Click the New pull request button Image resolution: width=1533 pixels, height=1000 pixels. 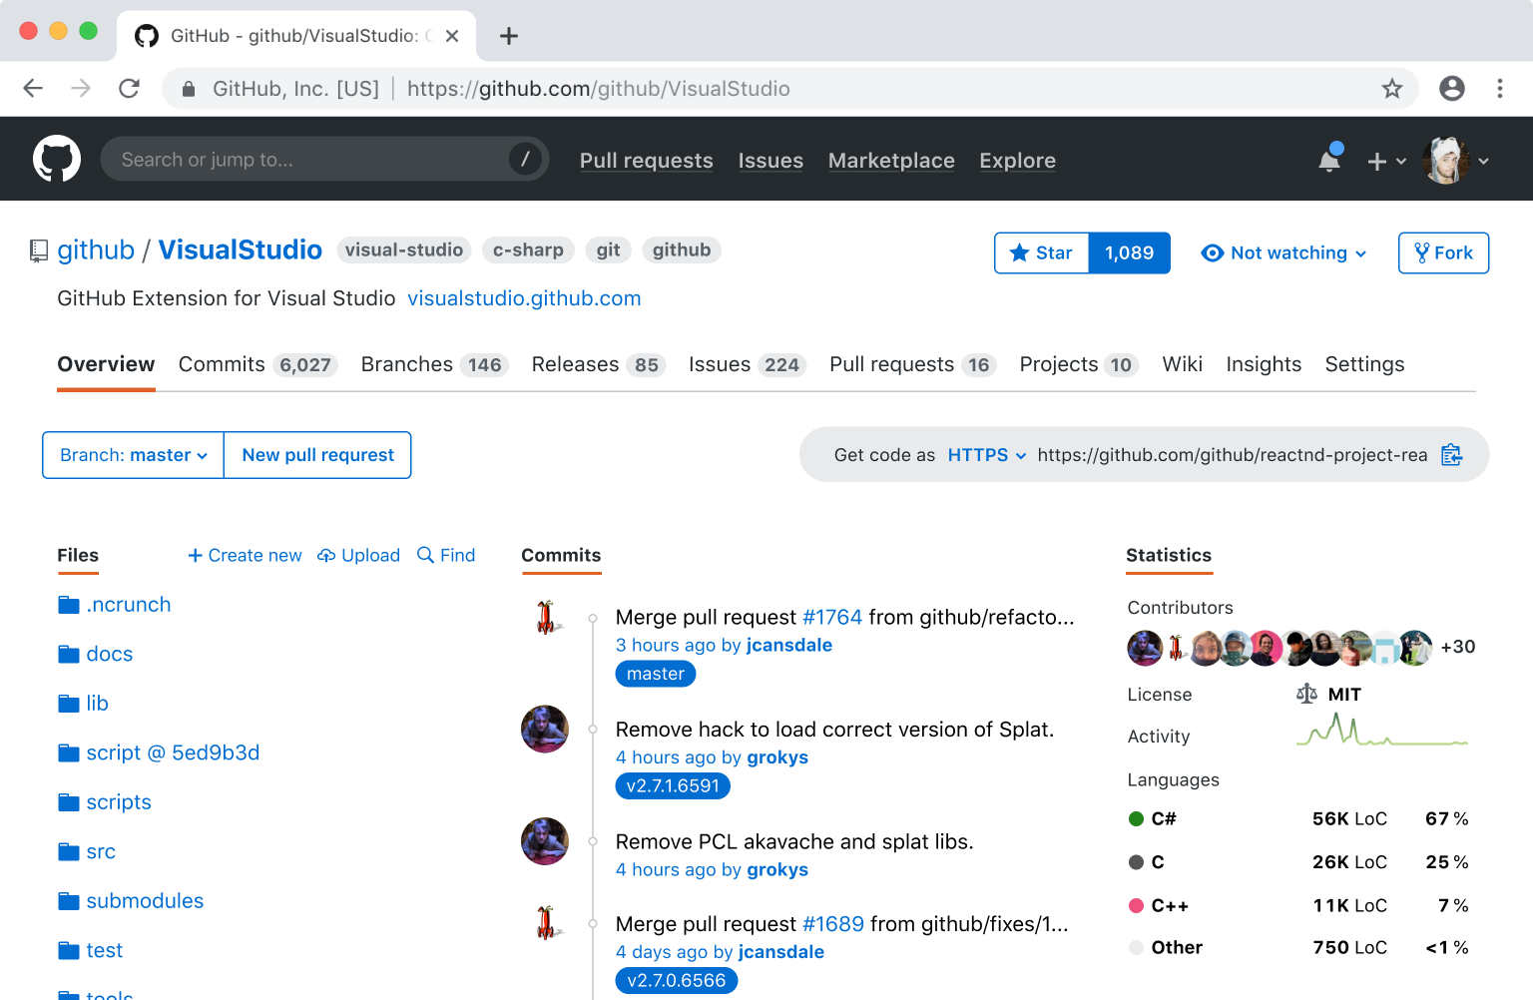[x=316, y=454]
